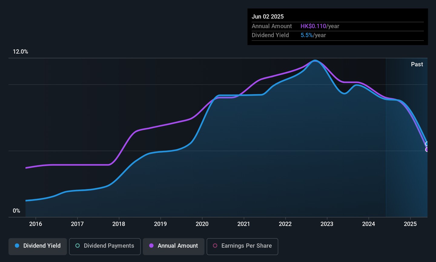
Task: Enable the Earnings Per Share series
Action: tap(242, 246)
